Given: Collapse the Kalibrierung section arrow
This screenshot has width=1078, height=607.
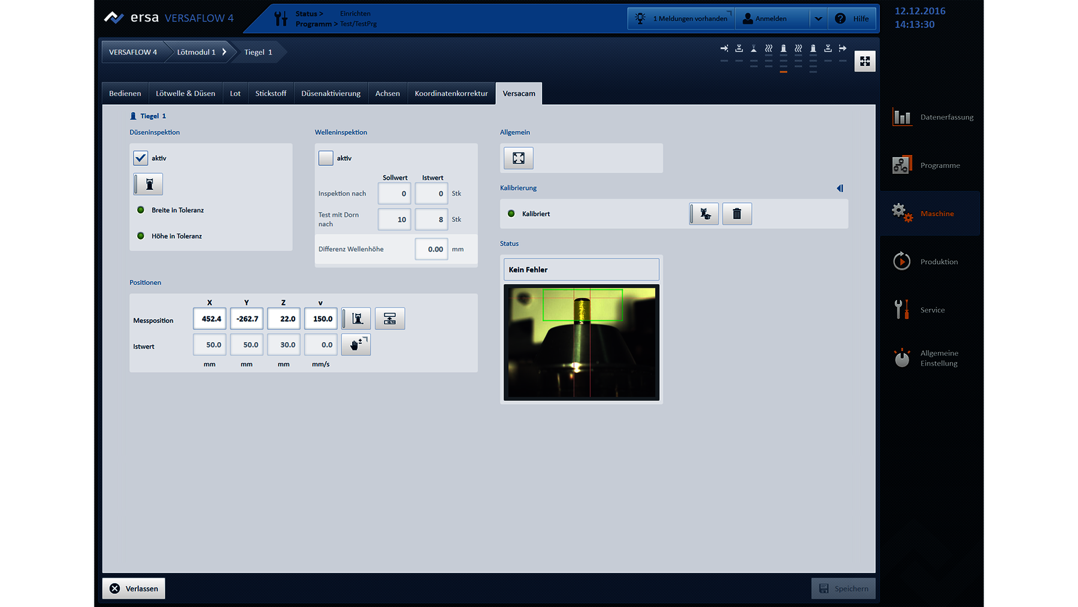Looking at the screenshot, I should (840, 188).
